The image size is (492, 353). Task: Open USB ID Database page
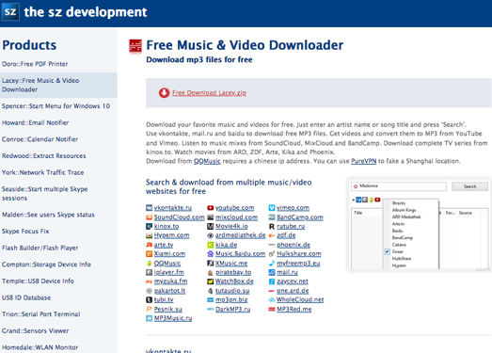[26, 298]
